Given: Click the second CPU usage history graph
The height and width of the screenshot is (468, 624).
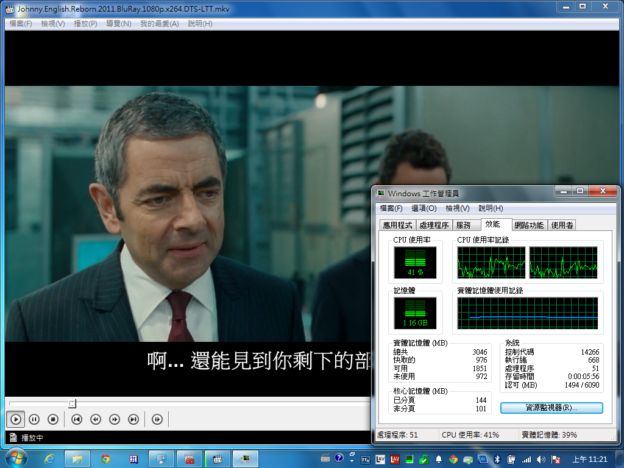Looking at the screenshot, I should coord(563,263).
